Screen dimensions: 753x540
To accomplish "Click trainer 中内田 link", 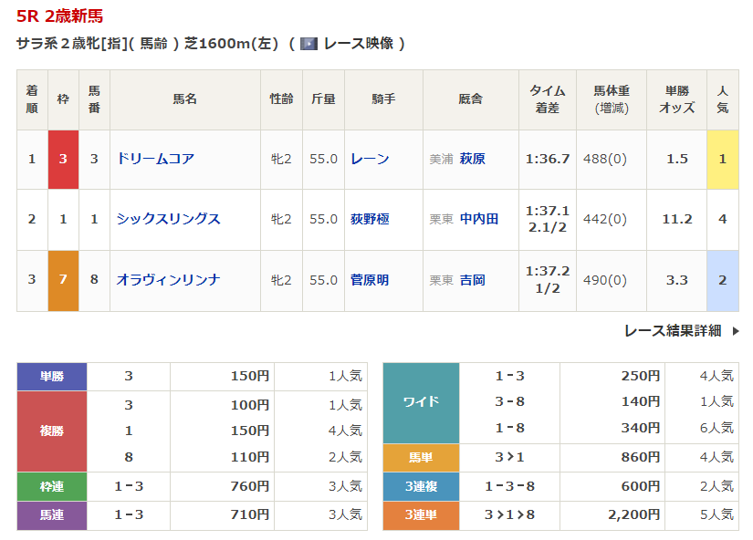I will pyautogui.click(x=479, y=219).
